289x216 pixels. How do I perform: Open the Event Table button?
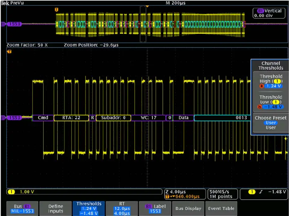[x=221, y=208]
